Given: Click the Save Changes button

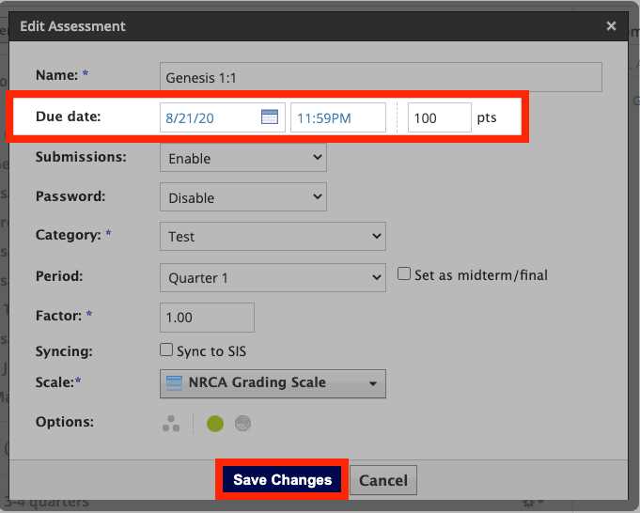Looking at the screenshot, I should click(x=282, y=479).
